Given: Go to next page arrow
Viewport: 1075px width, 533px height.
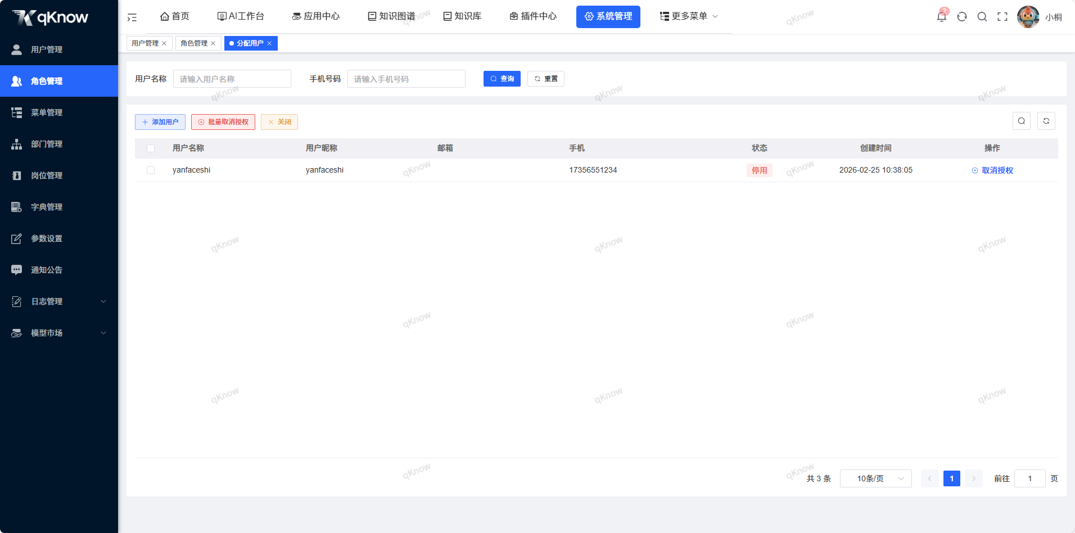Looking at the screenshot, I should [x=974, y=478].
